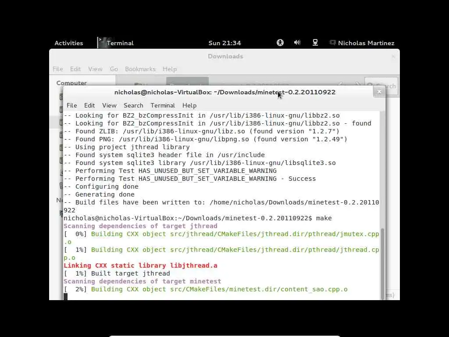Viewport: 449px width, 337px height.
Task: Click the 'Found system sqlite3 library' line
Action: 200,163
